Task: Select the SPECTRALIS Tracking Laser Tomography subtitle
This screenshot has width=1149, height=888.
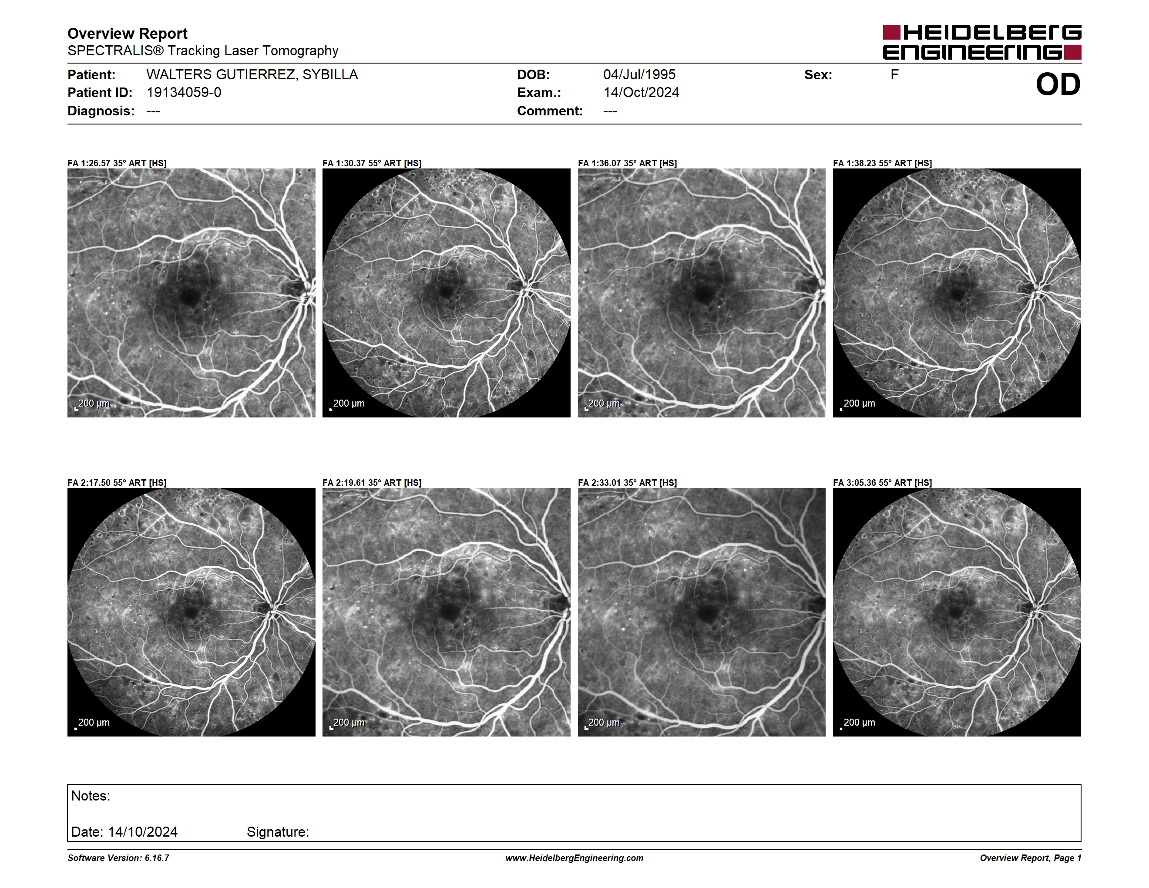Action: point(202,50)
